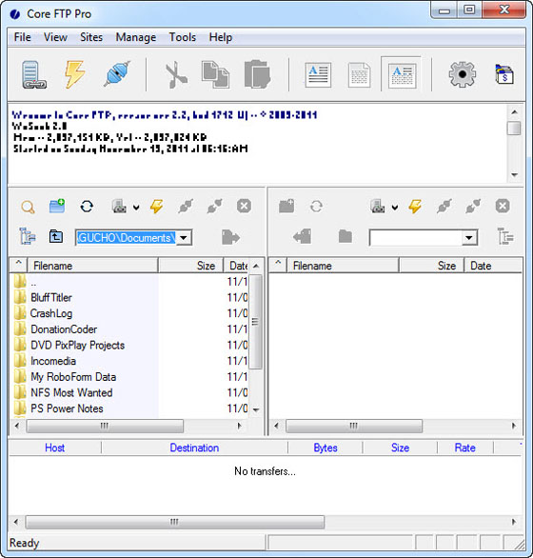Click lightning icon in remote panel toolbar
Image resolution: width=533 pixels, height=558 pixels.
pos(415,207)
